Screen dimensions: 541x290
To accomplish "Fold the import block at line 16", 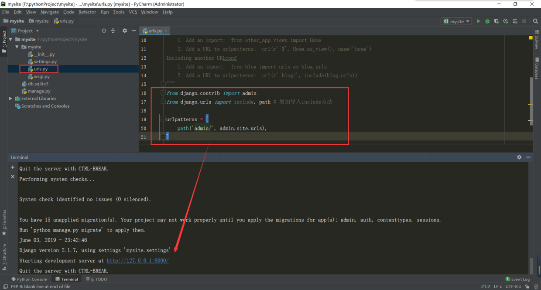I will (x=163, y=93).
